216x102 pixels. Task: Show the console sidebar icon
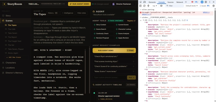tap(140, 6)
